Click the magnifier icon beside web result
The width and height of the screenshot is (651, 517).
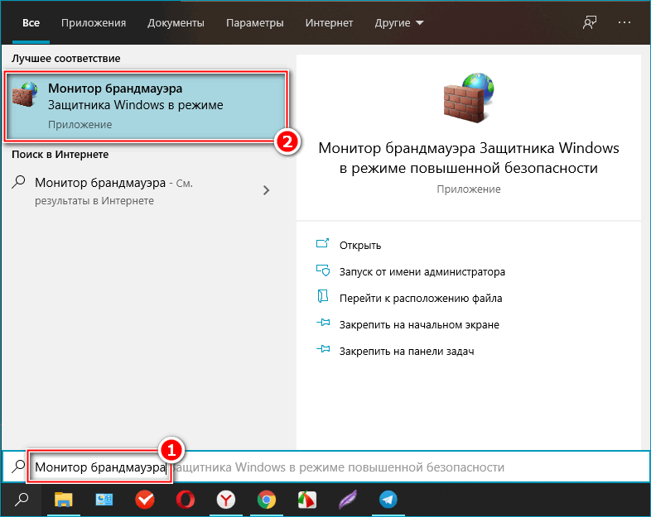[x=18, y=182]
